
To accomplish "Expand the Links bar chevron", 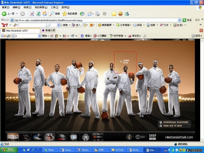I will [202, 19].
